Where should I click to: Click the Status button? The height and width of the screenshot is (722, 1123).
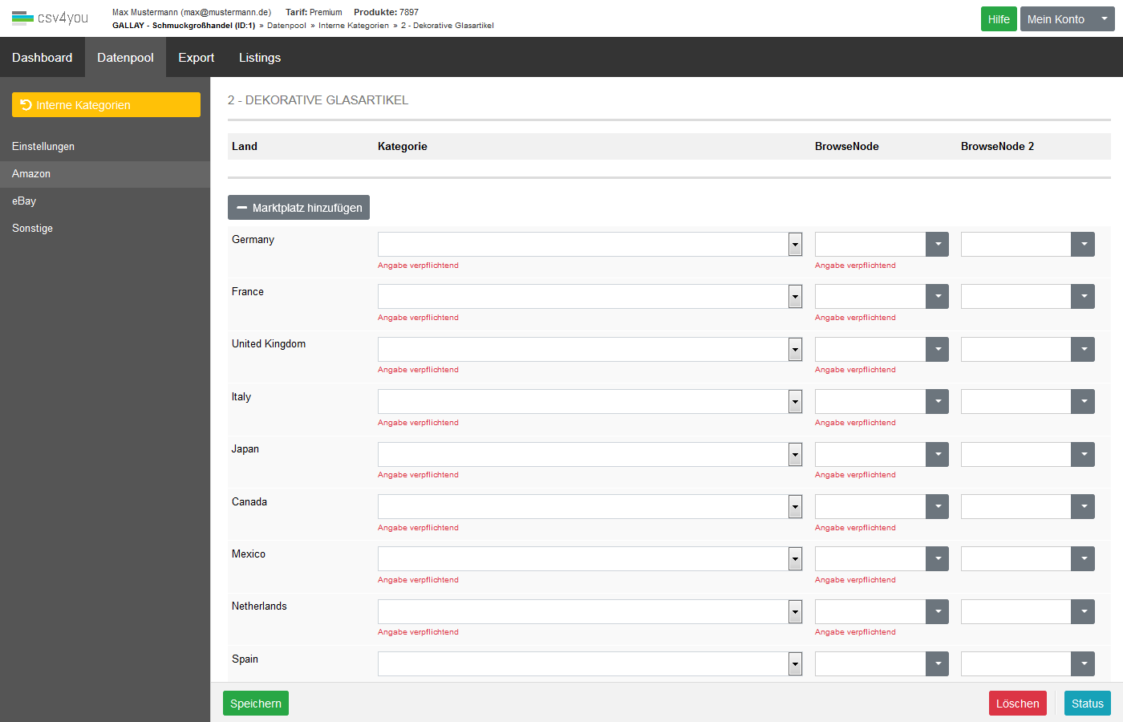click(x=1087, y=704)
